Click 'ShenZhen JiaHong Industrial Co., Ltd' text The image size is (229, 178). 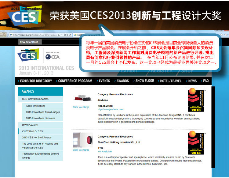pos(119,142)
